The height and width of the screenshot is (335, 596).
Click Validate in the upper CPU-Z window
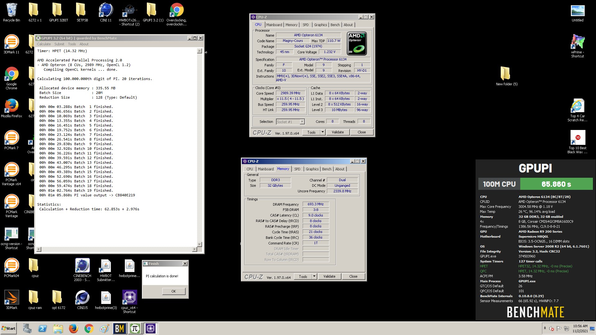(338, 132)
